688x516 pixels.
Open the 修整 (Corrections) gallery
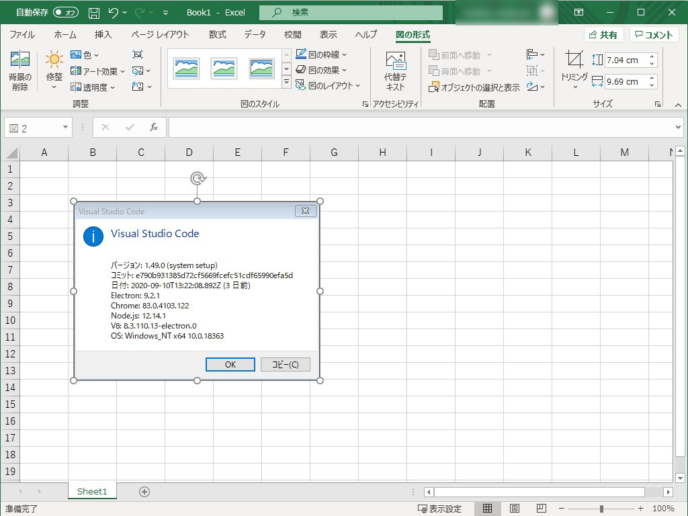pos(54,69)
